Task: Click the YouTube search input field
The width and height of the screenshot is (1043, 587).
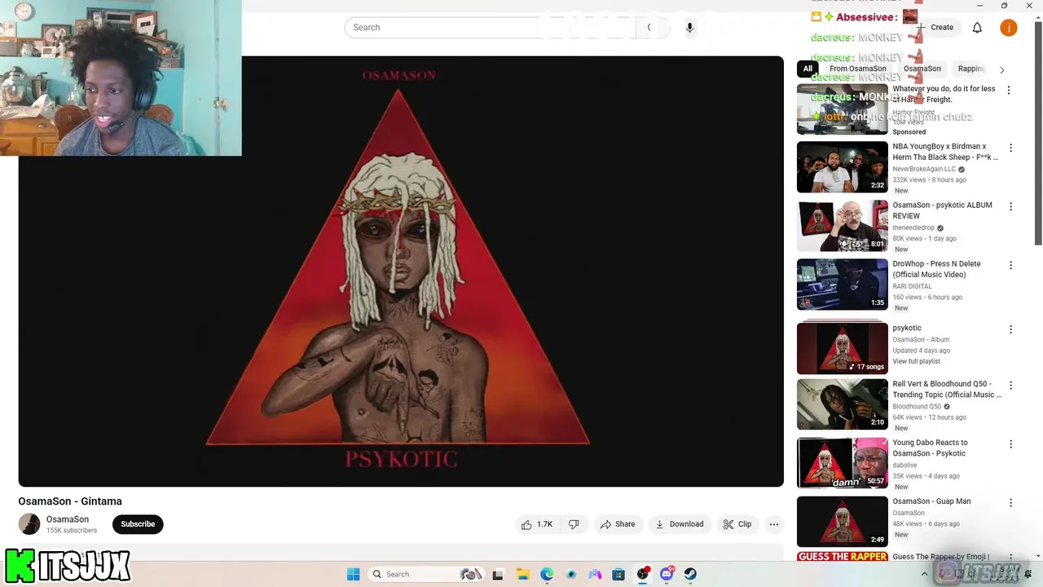Action: point(489,28)
